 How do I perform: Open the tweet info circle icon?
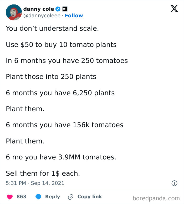(174, 183)
